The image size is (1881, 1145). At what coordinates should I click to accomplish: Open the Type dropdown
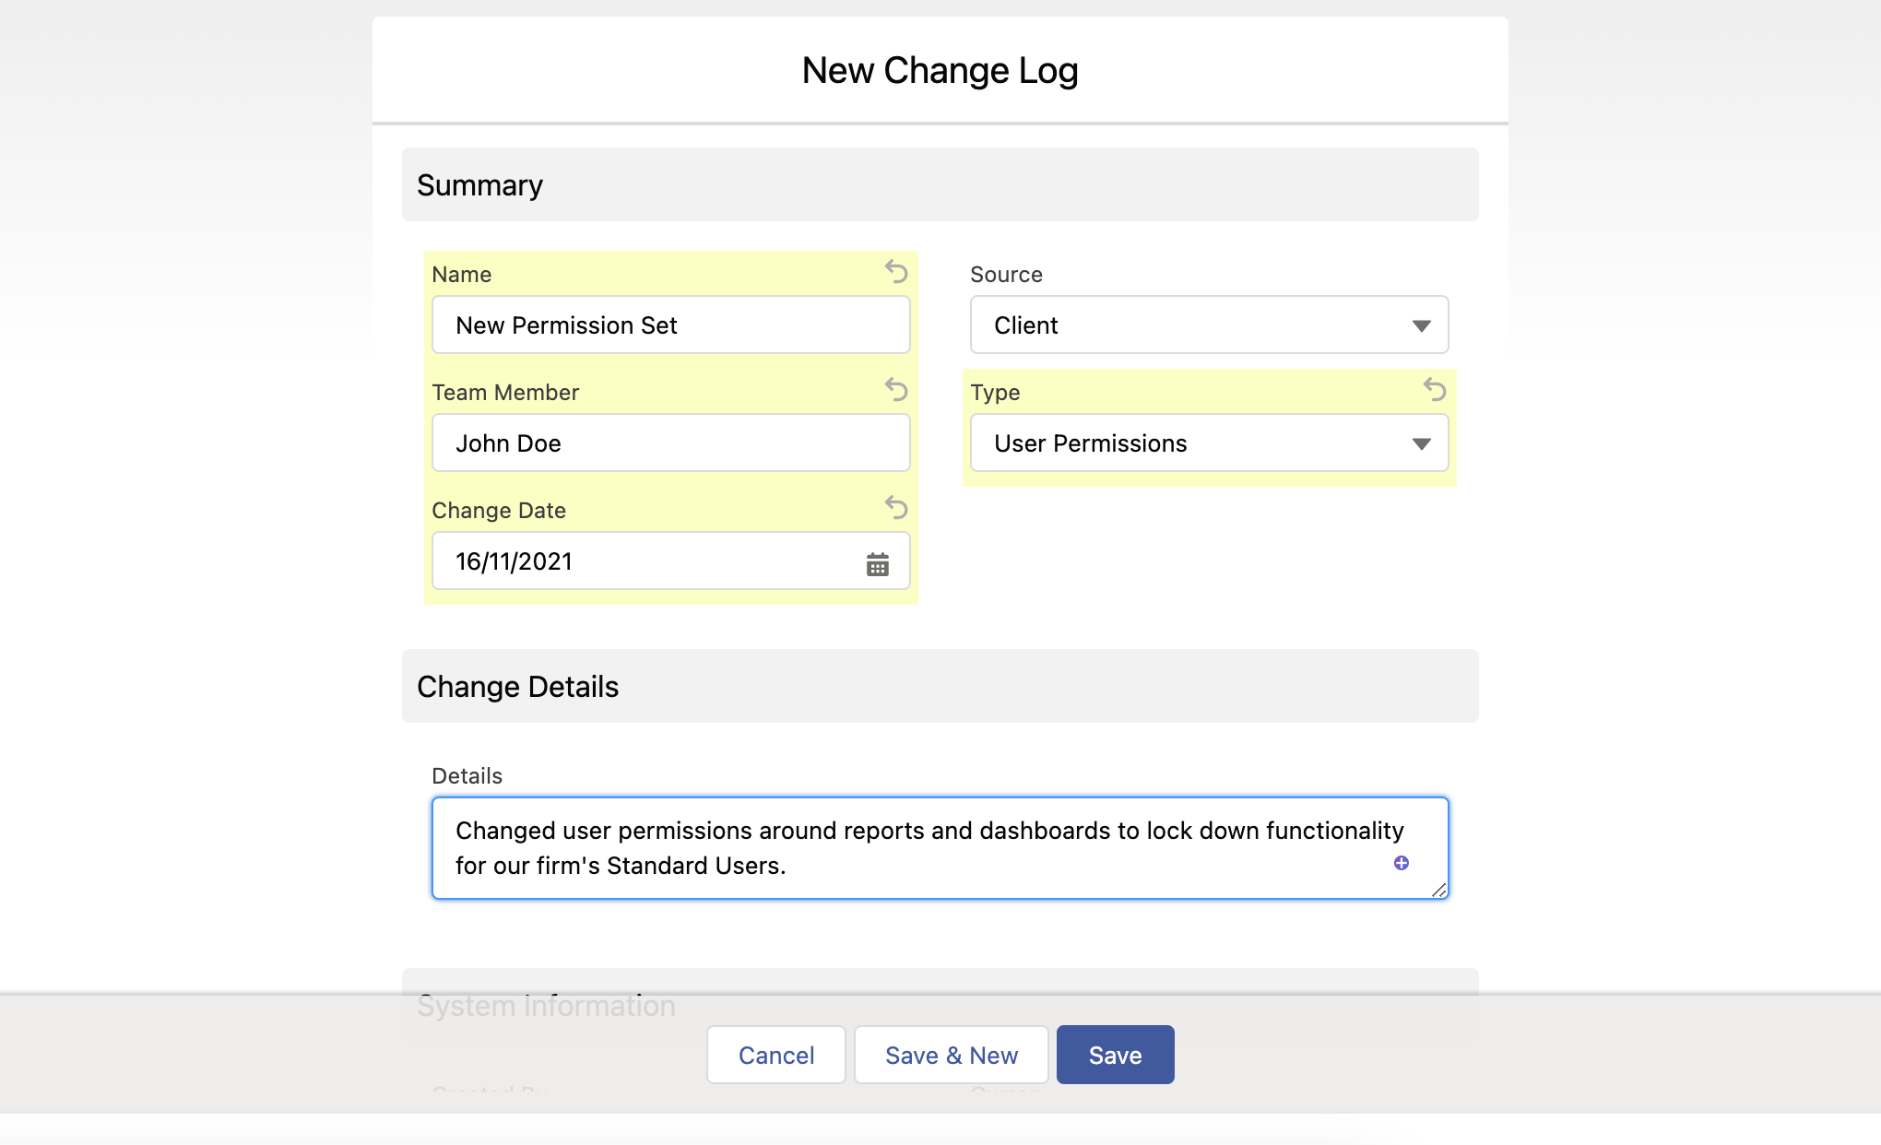pos(1423,443)
